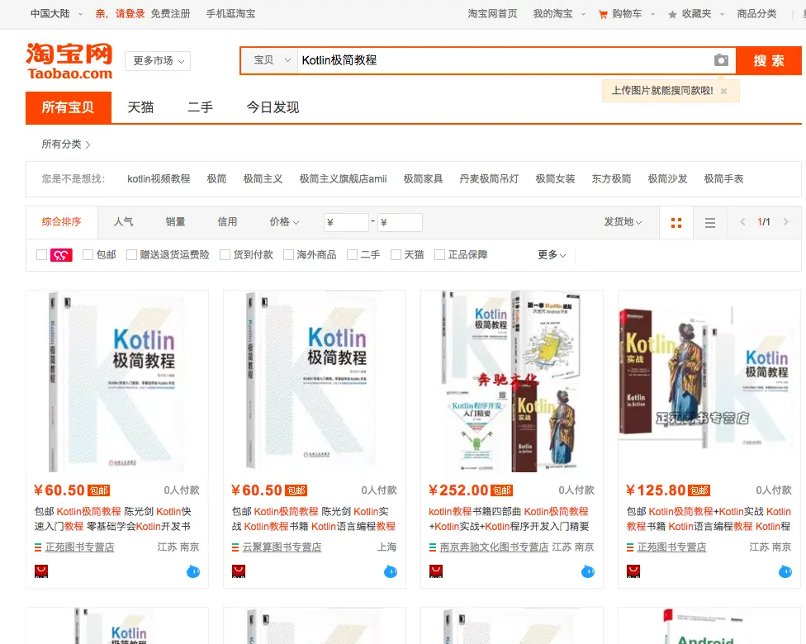The width and height of the screenshot is (806, 644).
Task: Go to next results page arrow
Action: pyautogui.click(x=785, y=221)
